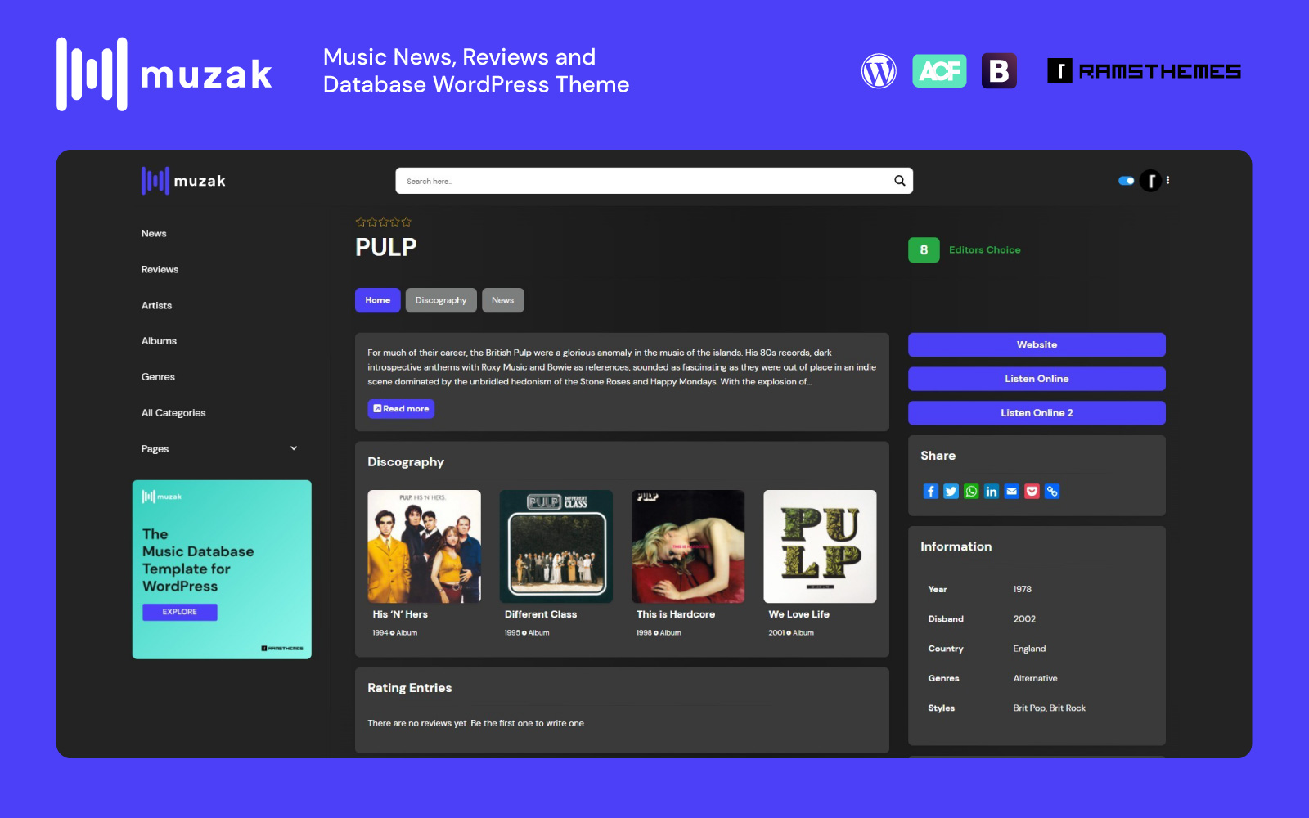Image resolution: width=1309 pixels, height=818 pixels.
Task: Click the His 'N' Hers title
Action: coord(400,614)
